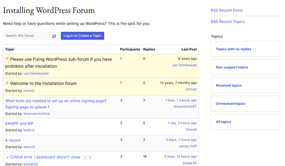The height and width of the screenshot is (166, 285).
Task: Open XAMPP and WP topic
Action: click(19, 124)
